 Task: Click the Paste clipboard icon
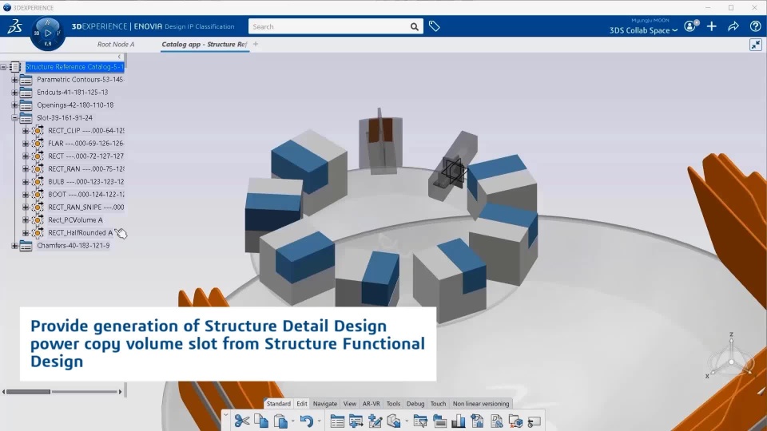point(280,421)
